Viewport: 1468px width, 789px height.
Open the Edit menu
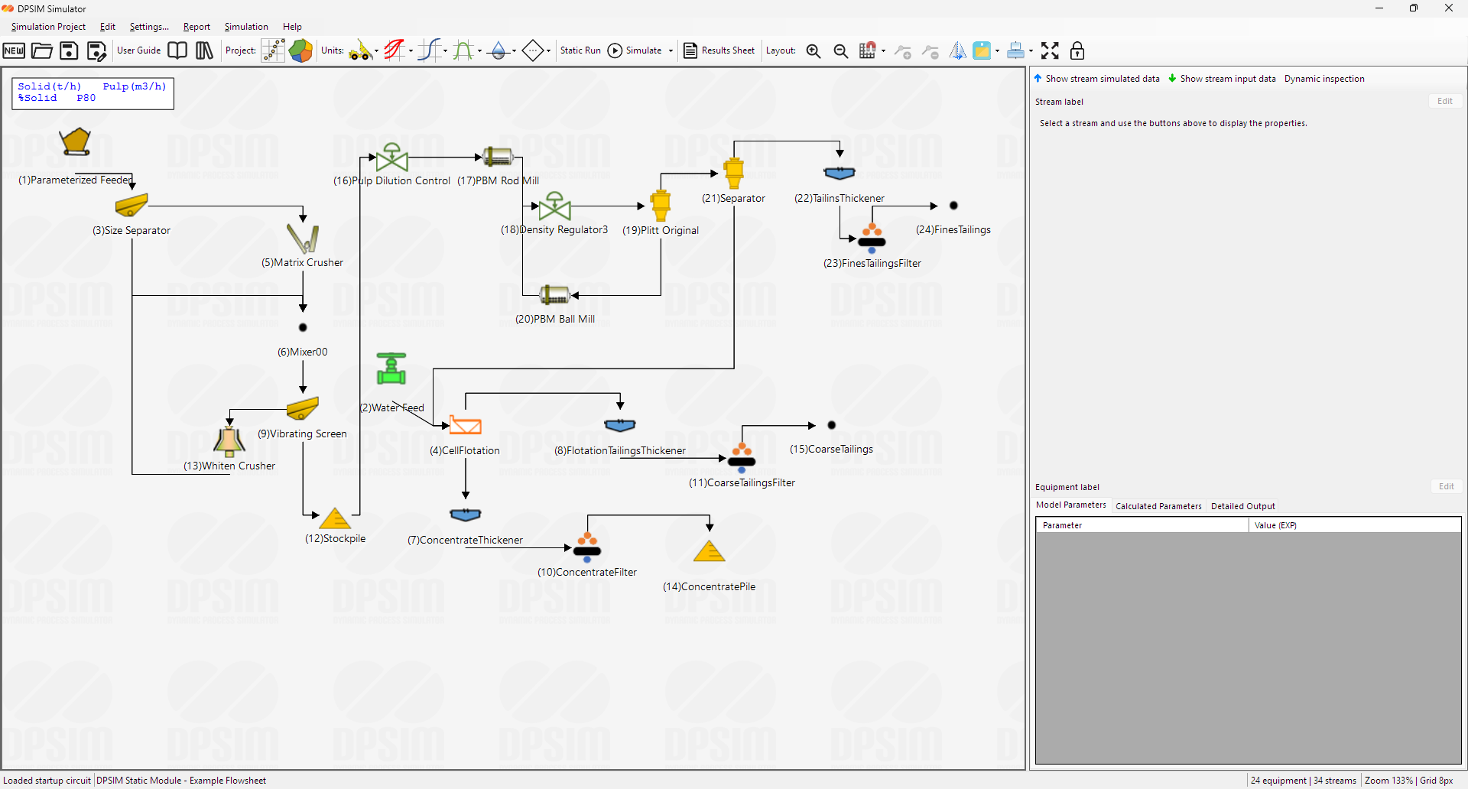click(x=108, y=27)
